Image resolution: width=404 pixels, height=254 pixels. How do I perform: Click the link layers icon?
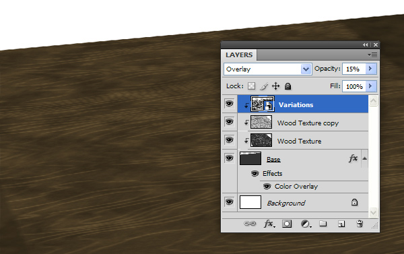pos(250,224)
